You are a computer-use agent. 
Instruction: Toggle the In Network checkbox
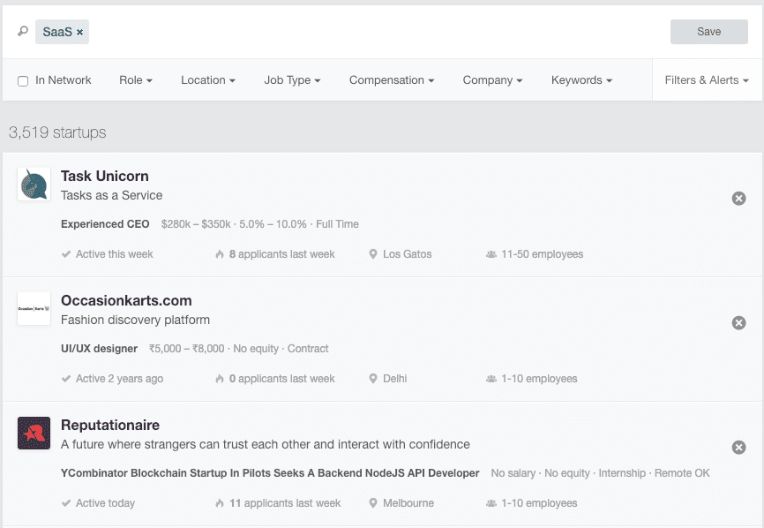23,81
